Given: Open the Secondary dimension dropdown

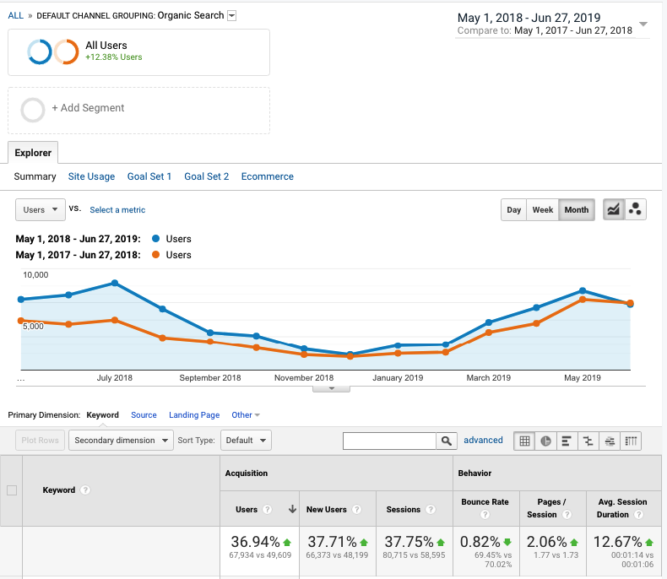Looking at the screenshot, I should pos(121,441).
